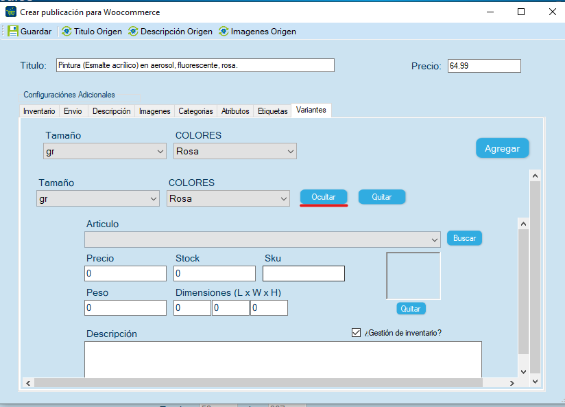Click the Ocultar button
This screenshot has width=565, height=407.
pos(324,197)
